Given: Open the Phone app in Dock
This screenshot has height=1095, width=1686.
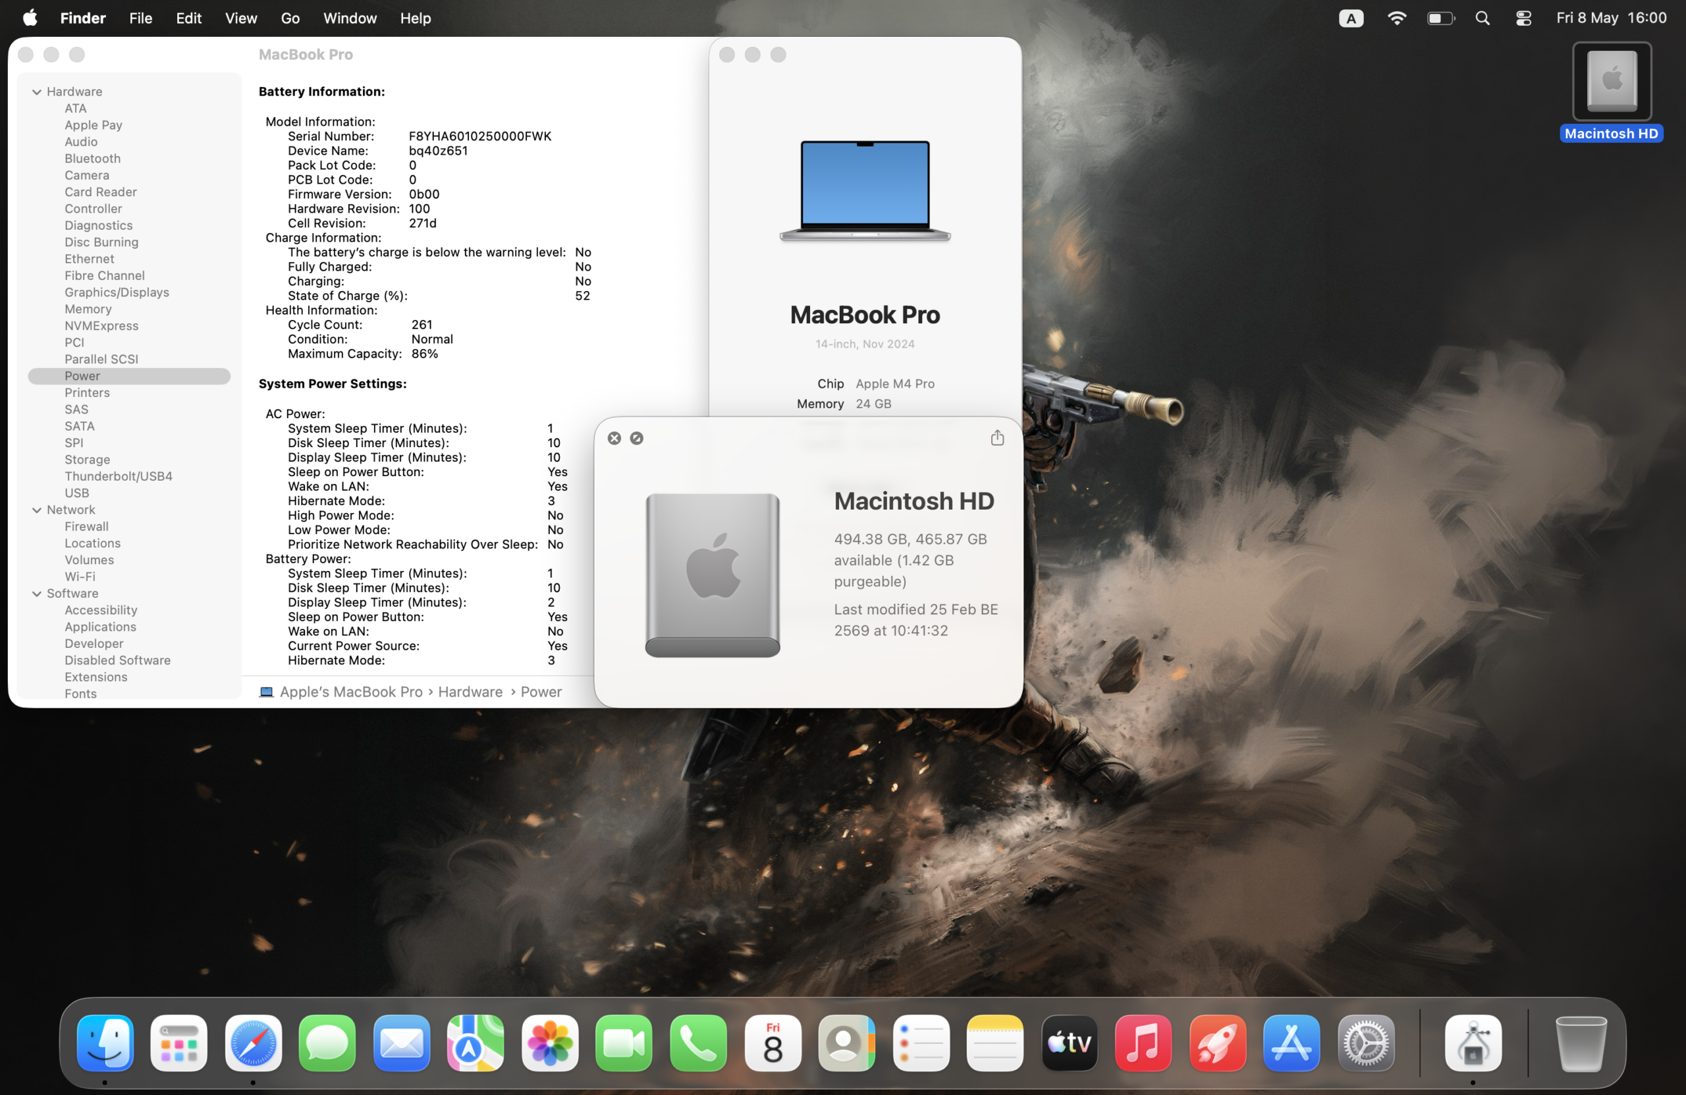Looking at the screenshot, I should 699,1042.
